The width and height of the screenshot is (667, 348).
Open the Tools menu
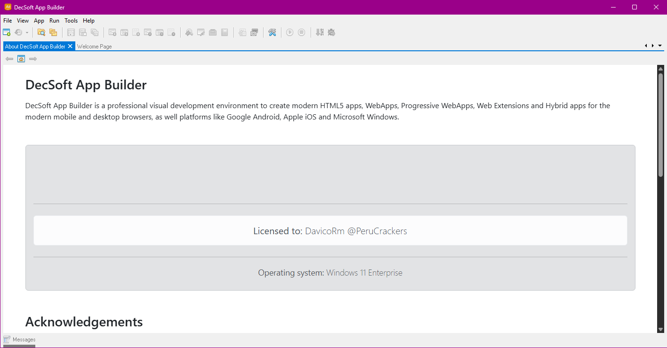coord(71,21)
